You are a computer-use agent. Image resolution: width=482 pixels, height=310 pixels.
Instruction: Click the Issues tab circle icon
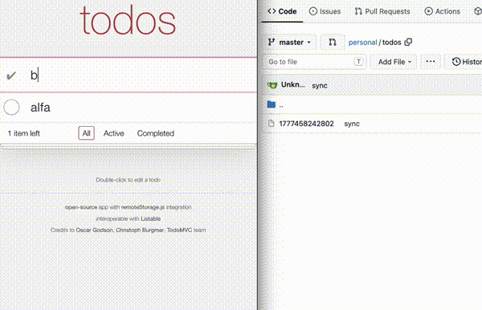click(313, 11)
